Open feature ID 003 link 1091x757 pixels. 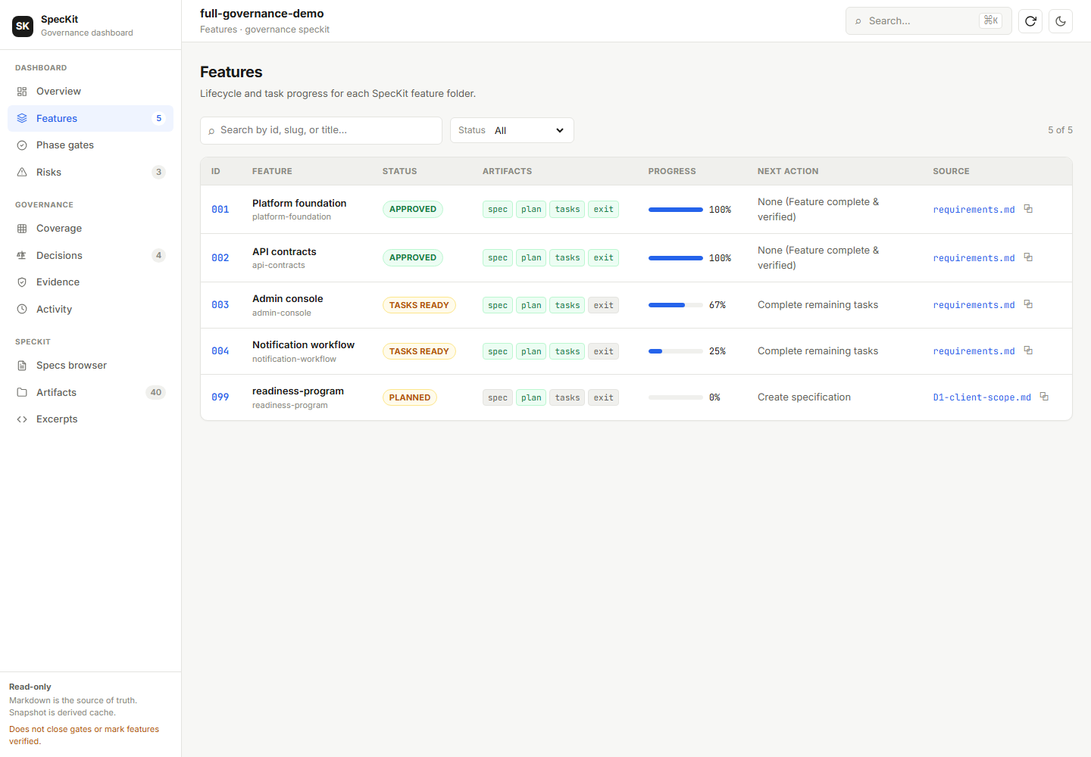220,305
